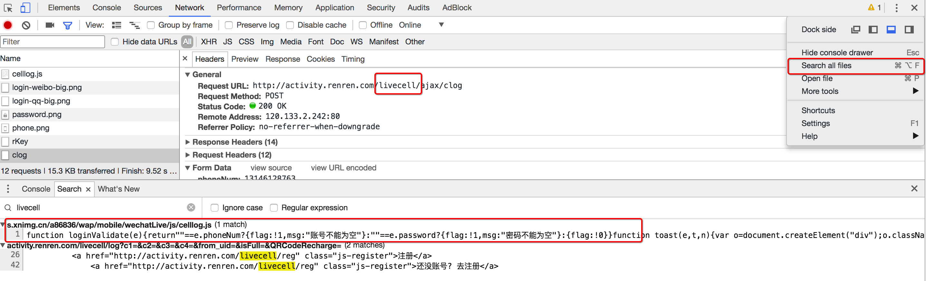Select Search all files menu item

pos(826,66)
